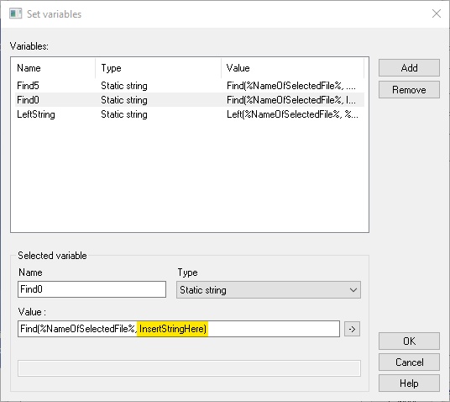The width and height of the screenshot is (450, 402).
Task: Select the Find5 variable row
Action: tap(190, 86)
